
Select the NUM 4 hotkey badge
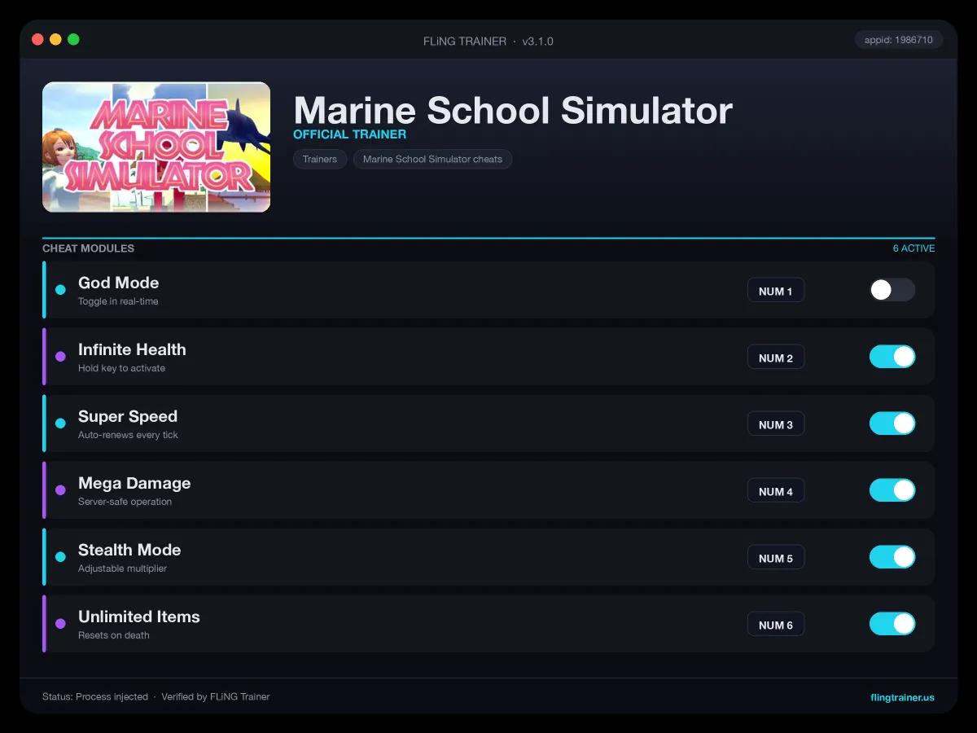point(776,491)
